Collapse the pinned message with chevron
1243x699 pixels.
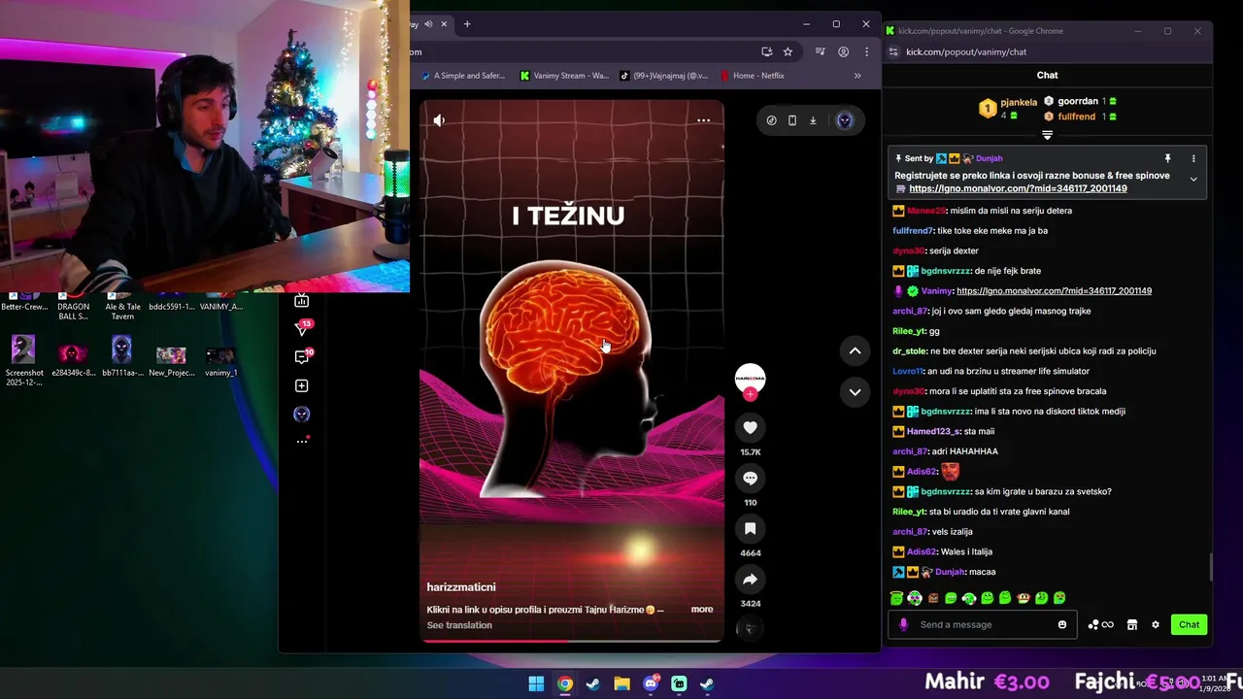(x=1193, y=180)
